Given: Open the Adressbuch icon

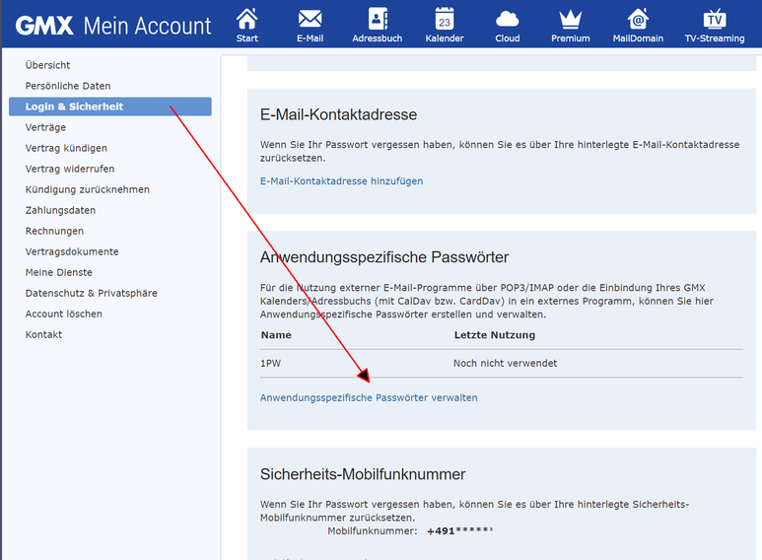Looking at the screenshot, I should click(x=378, y=20).
